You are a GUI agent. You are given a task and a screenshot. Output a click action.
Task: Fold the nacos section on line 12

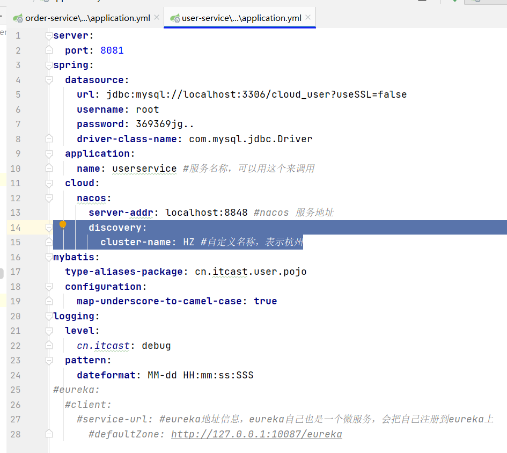(x=49, y=198)
